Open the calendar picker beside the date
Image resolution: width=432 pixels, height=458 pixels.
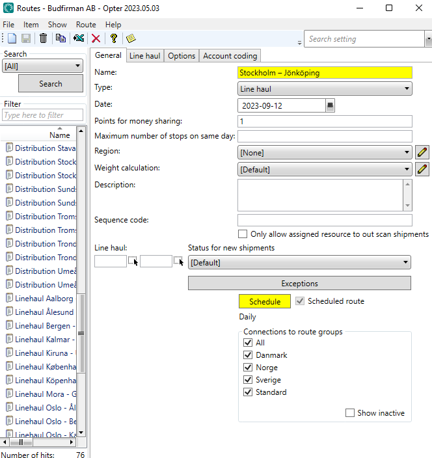coord(330,105)
